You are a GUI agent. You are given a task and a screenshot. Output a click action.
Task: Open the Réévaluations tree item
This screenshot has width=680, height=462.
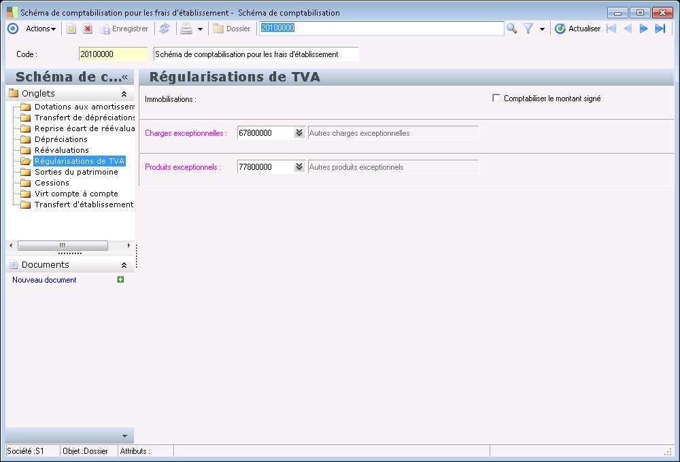(62, 150)
